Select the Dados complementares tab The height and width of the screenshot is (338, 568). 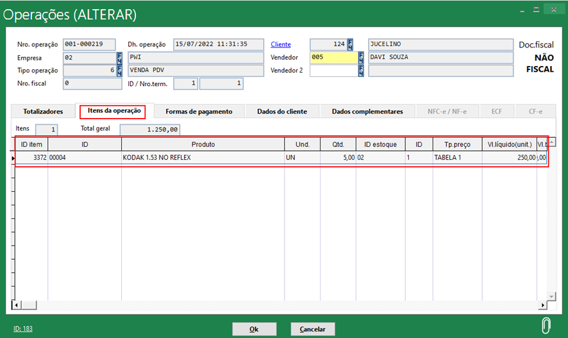[367, 112]
